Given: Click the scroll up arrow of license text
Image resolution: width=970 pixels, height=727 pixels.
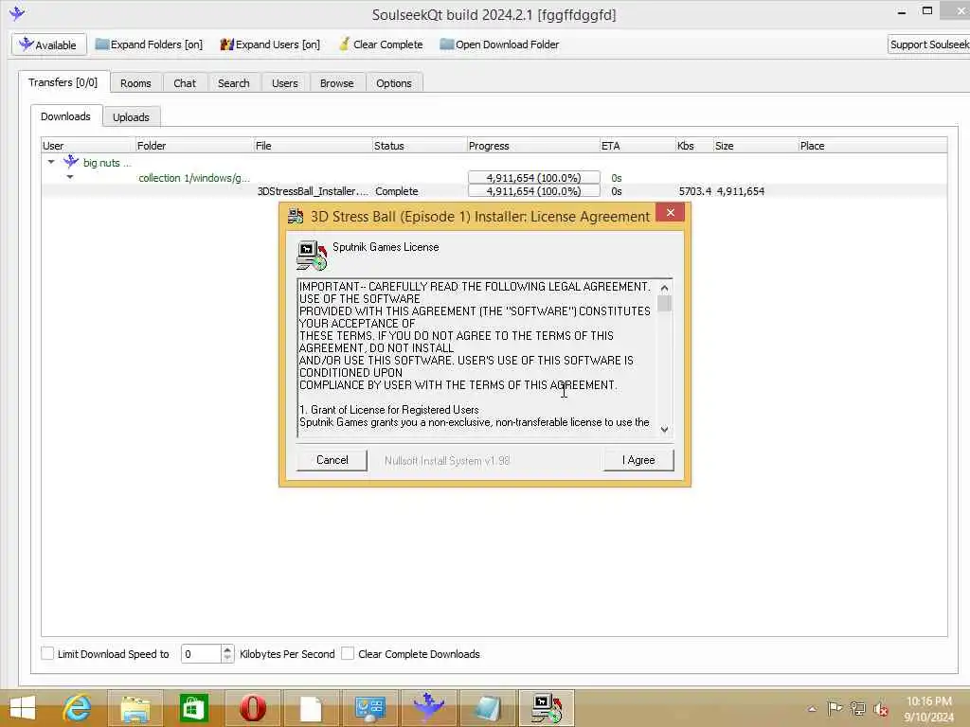Looking at the screenshot, I should click(664, 288).
